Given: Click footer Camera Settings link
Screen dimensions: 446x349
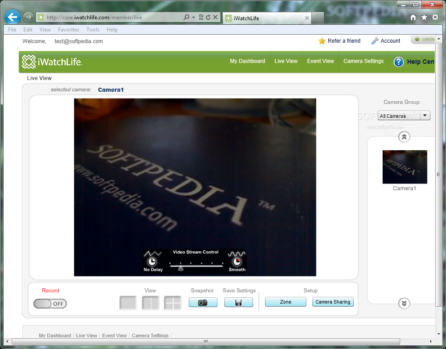Looking at the screenshot, I should coord(150,336).
